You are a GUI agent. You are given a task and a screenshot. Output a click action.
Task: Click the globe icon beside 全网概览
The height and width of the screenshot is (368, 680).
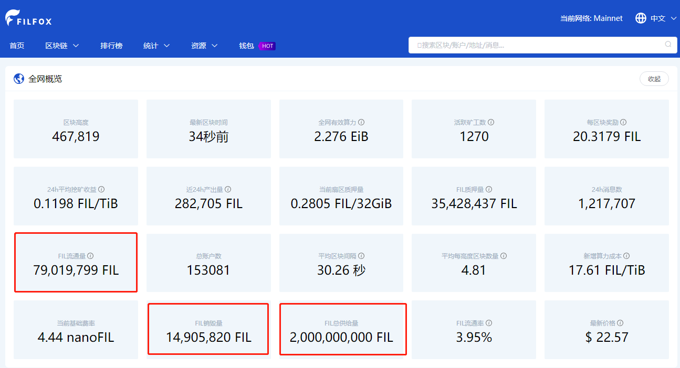[x=19, y=79]
